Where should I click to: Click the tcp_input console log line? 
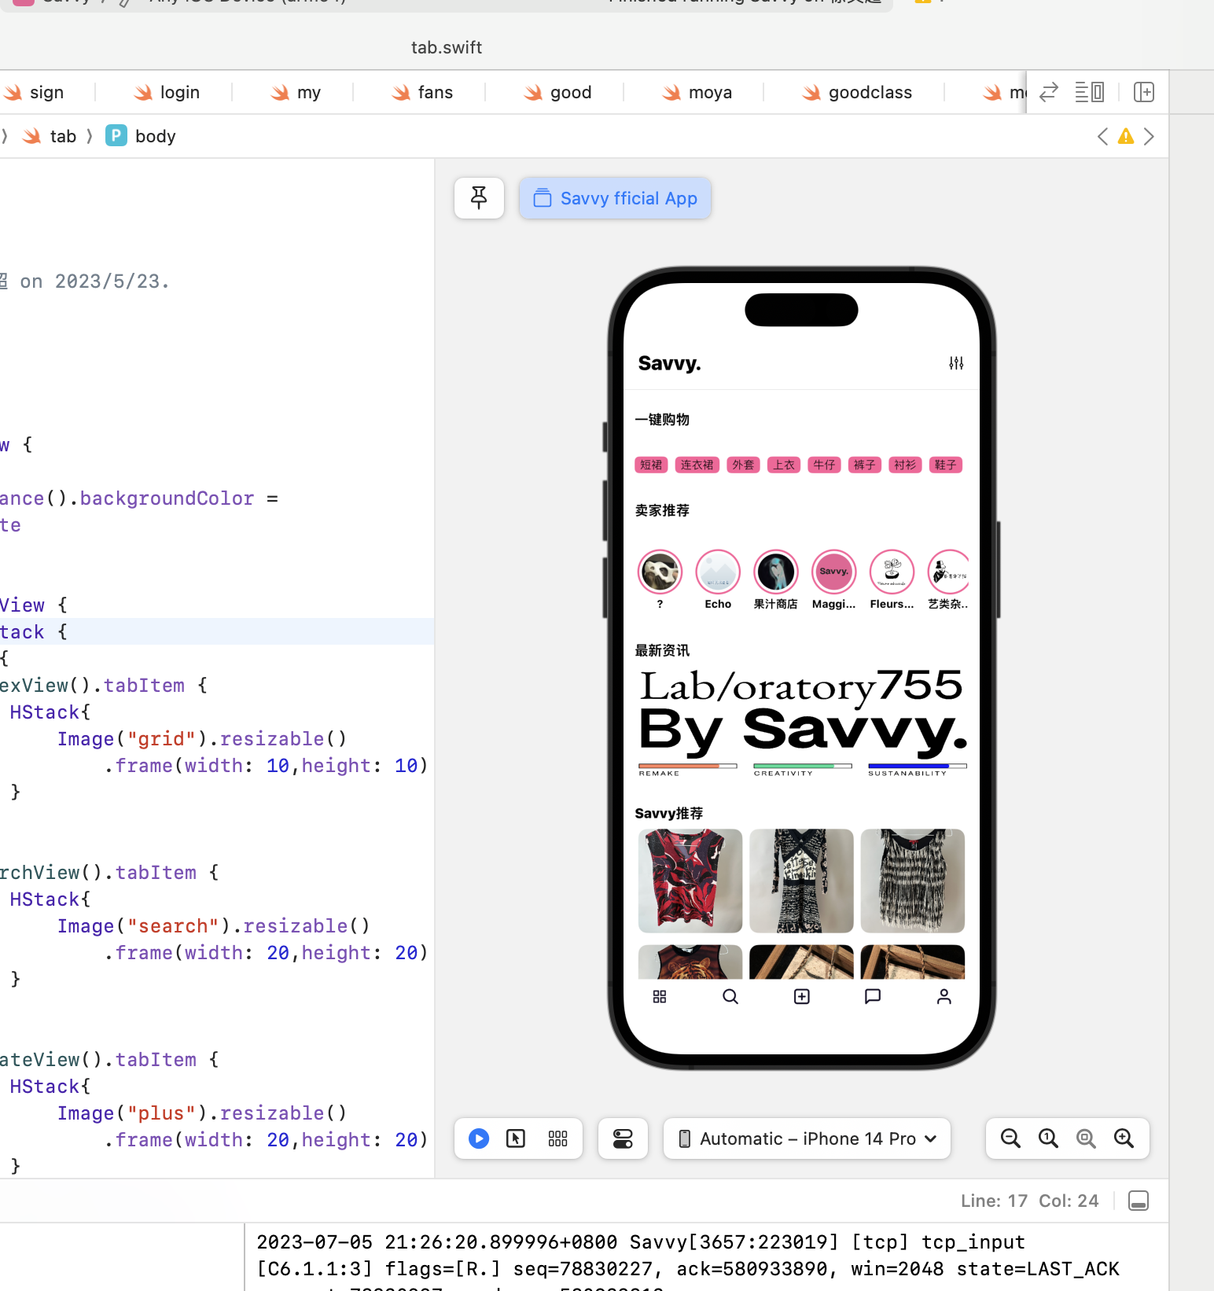(641, 1242)
